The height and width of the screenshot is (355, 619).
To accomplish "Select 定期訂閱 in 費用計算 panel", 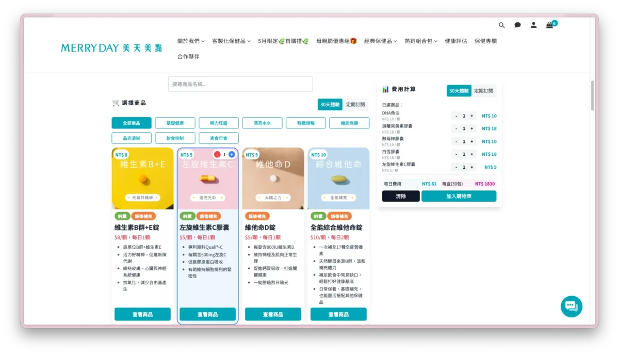I will pyautogui.click(x=484, y=91).
